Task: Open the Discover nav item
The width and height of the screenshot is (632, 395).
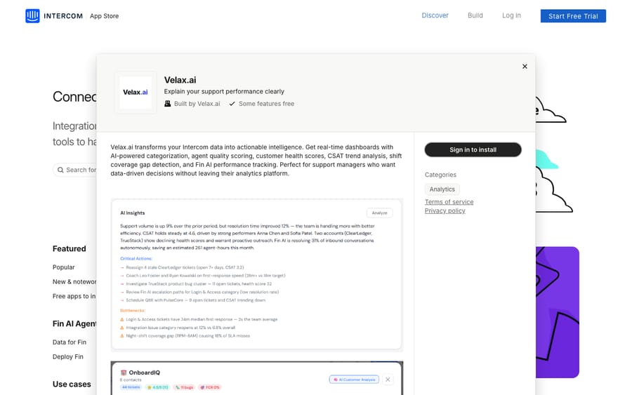Action: 435,15
